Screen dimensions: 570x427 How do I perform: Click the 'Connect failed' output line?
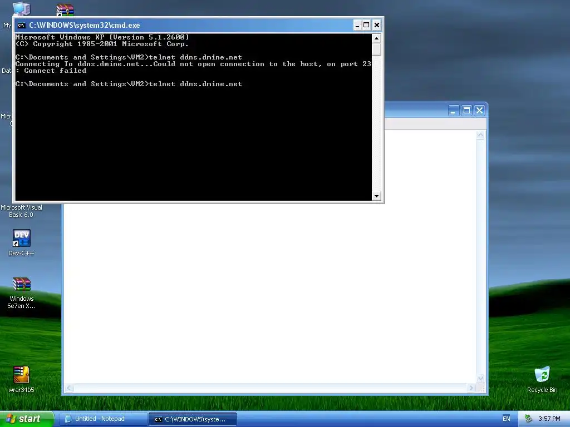point(51,71)
